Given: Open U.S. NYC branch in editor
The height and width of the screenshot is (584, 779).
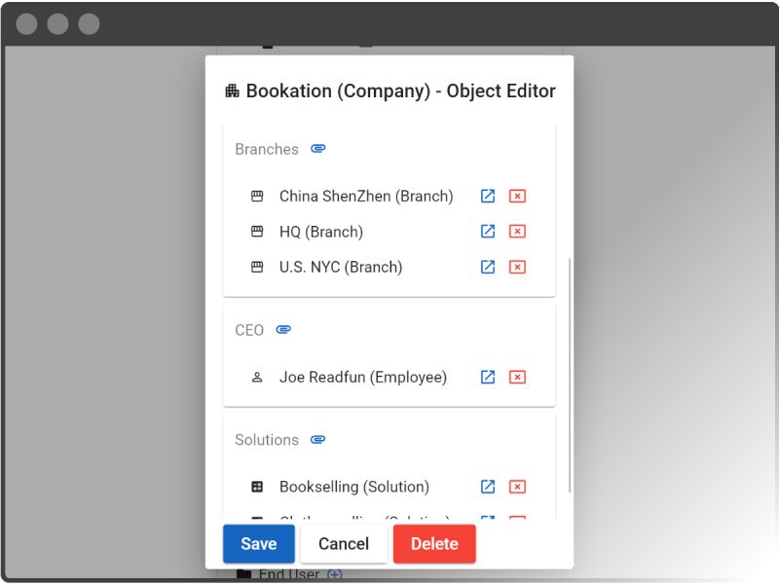Looking at the screenshot, I should pyautogui.click(x=488, y=267).
